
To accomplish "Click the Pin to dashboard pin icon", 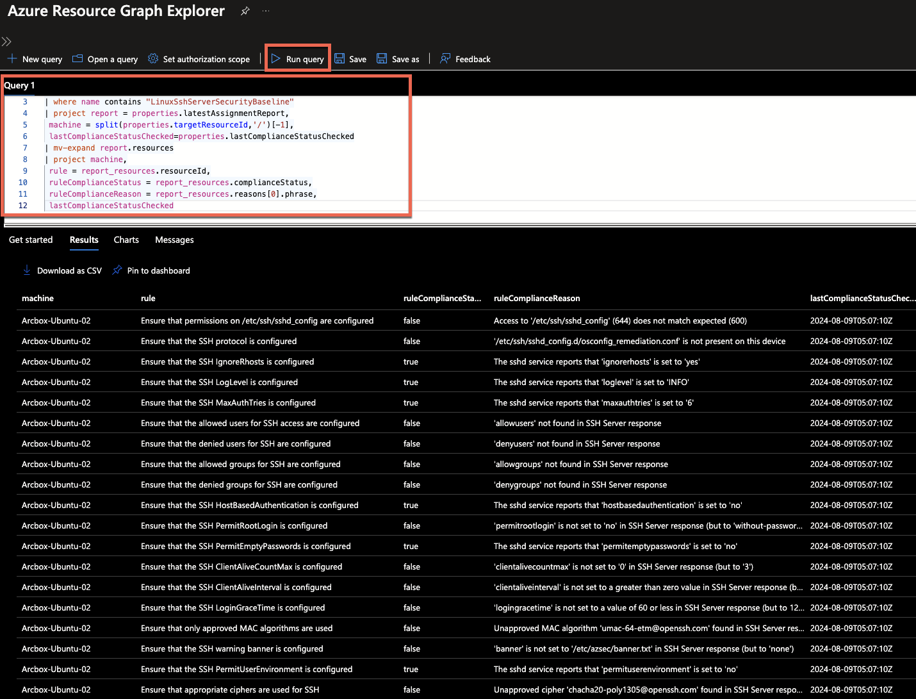I will click(117, 270).
